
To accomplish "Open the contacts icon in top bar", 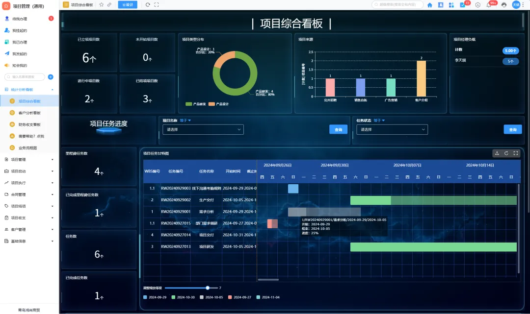I will point(441,5).
